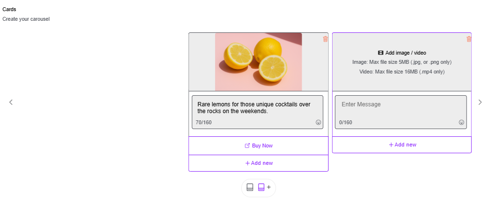Edit the Rare lemons message text

pyautogui.click(x=254, y=108)
